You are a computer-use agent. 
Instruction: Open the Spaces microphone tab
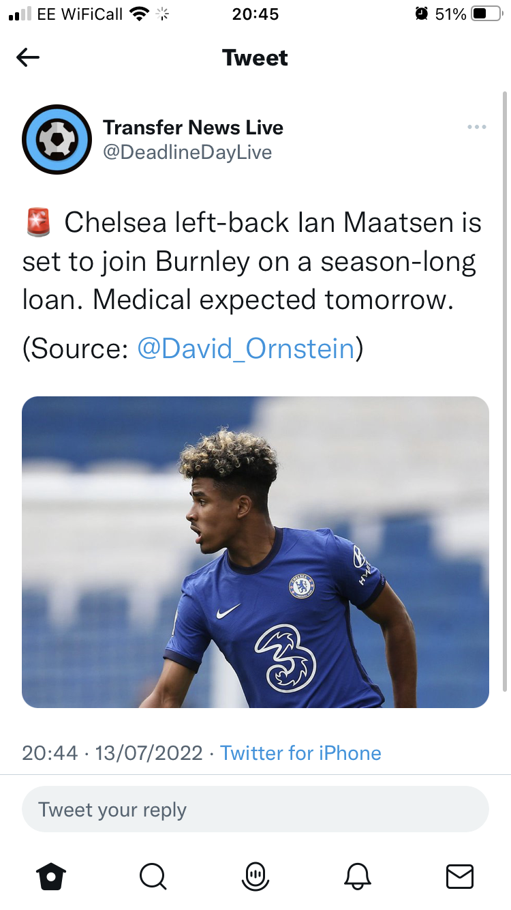255,876
